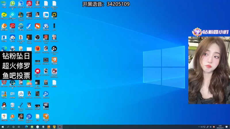Open the clock showing 2:26
230x129 pixels.
[220, 127]
